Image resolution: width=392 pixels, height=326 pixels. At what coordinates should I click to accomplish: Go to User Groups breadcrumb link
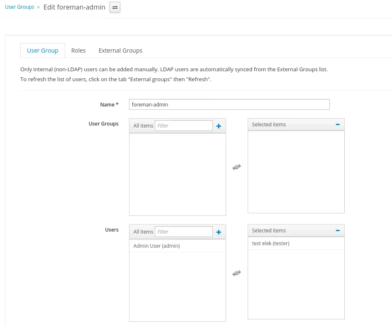[x=19, y=7]
